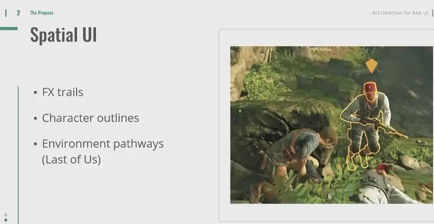Click the outlined enemy's red cap

point(370,88)
